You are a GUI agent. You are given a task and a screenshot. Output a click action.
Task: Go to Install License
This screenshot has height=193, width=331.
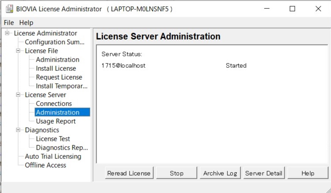[x=56, y=68]
